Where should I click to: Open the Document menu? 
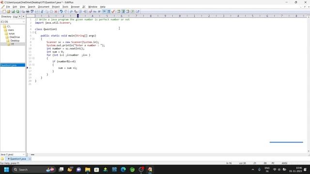tap(44, 7)
